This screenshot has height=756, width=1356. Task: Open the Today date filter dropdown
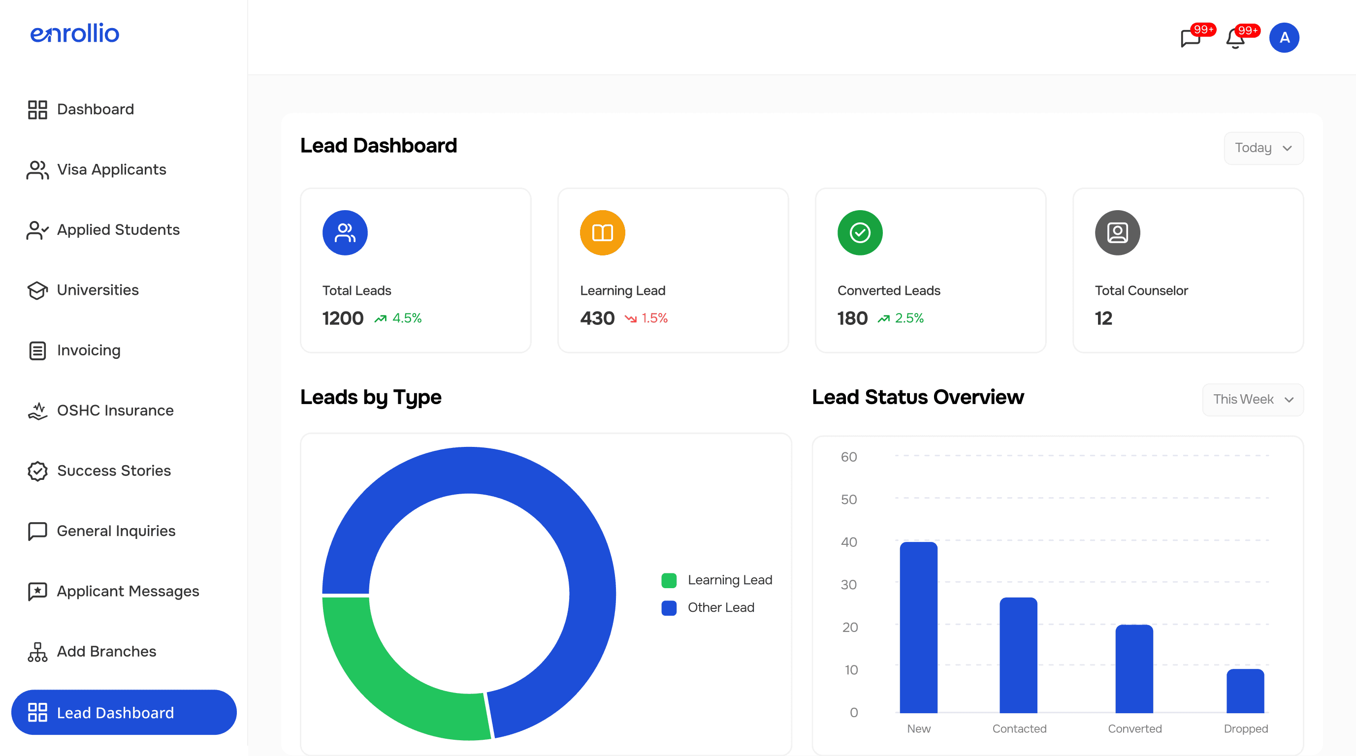coord(1264,148)
